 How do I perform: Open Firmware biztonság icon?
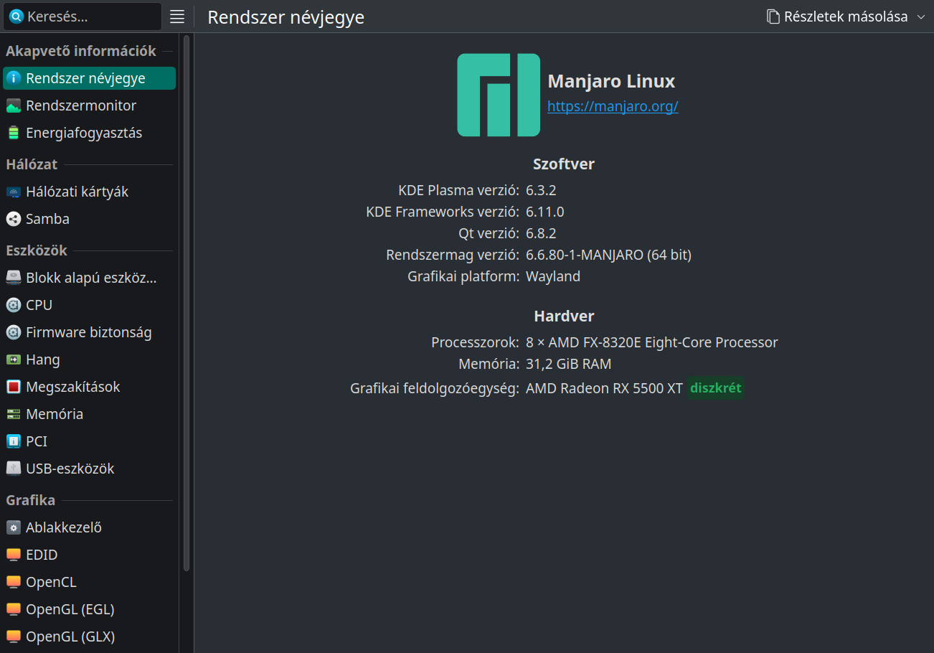(x=14, y=332)
